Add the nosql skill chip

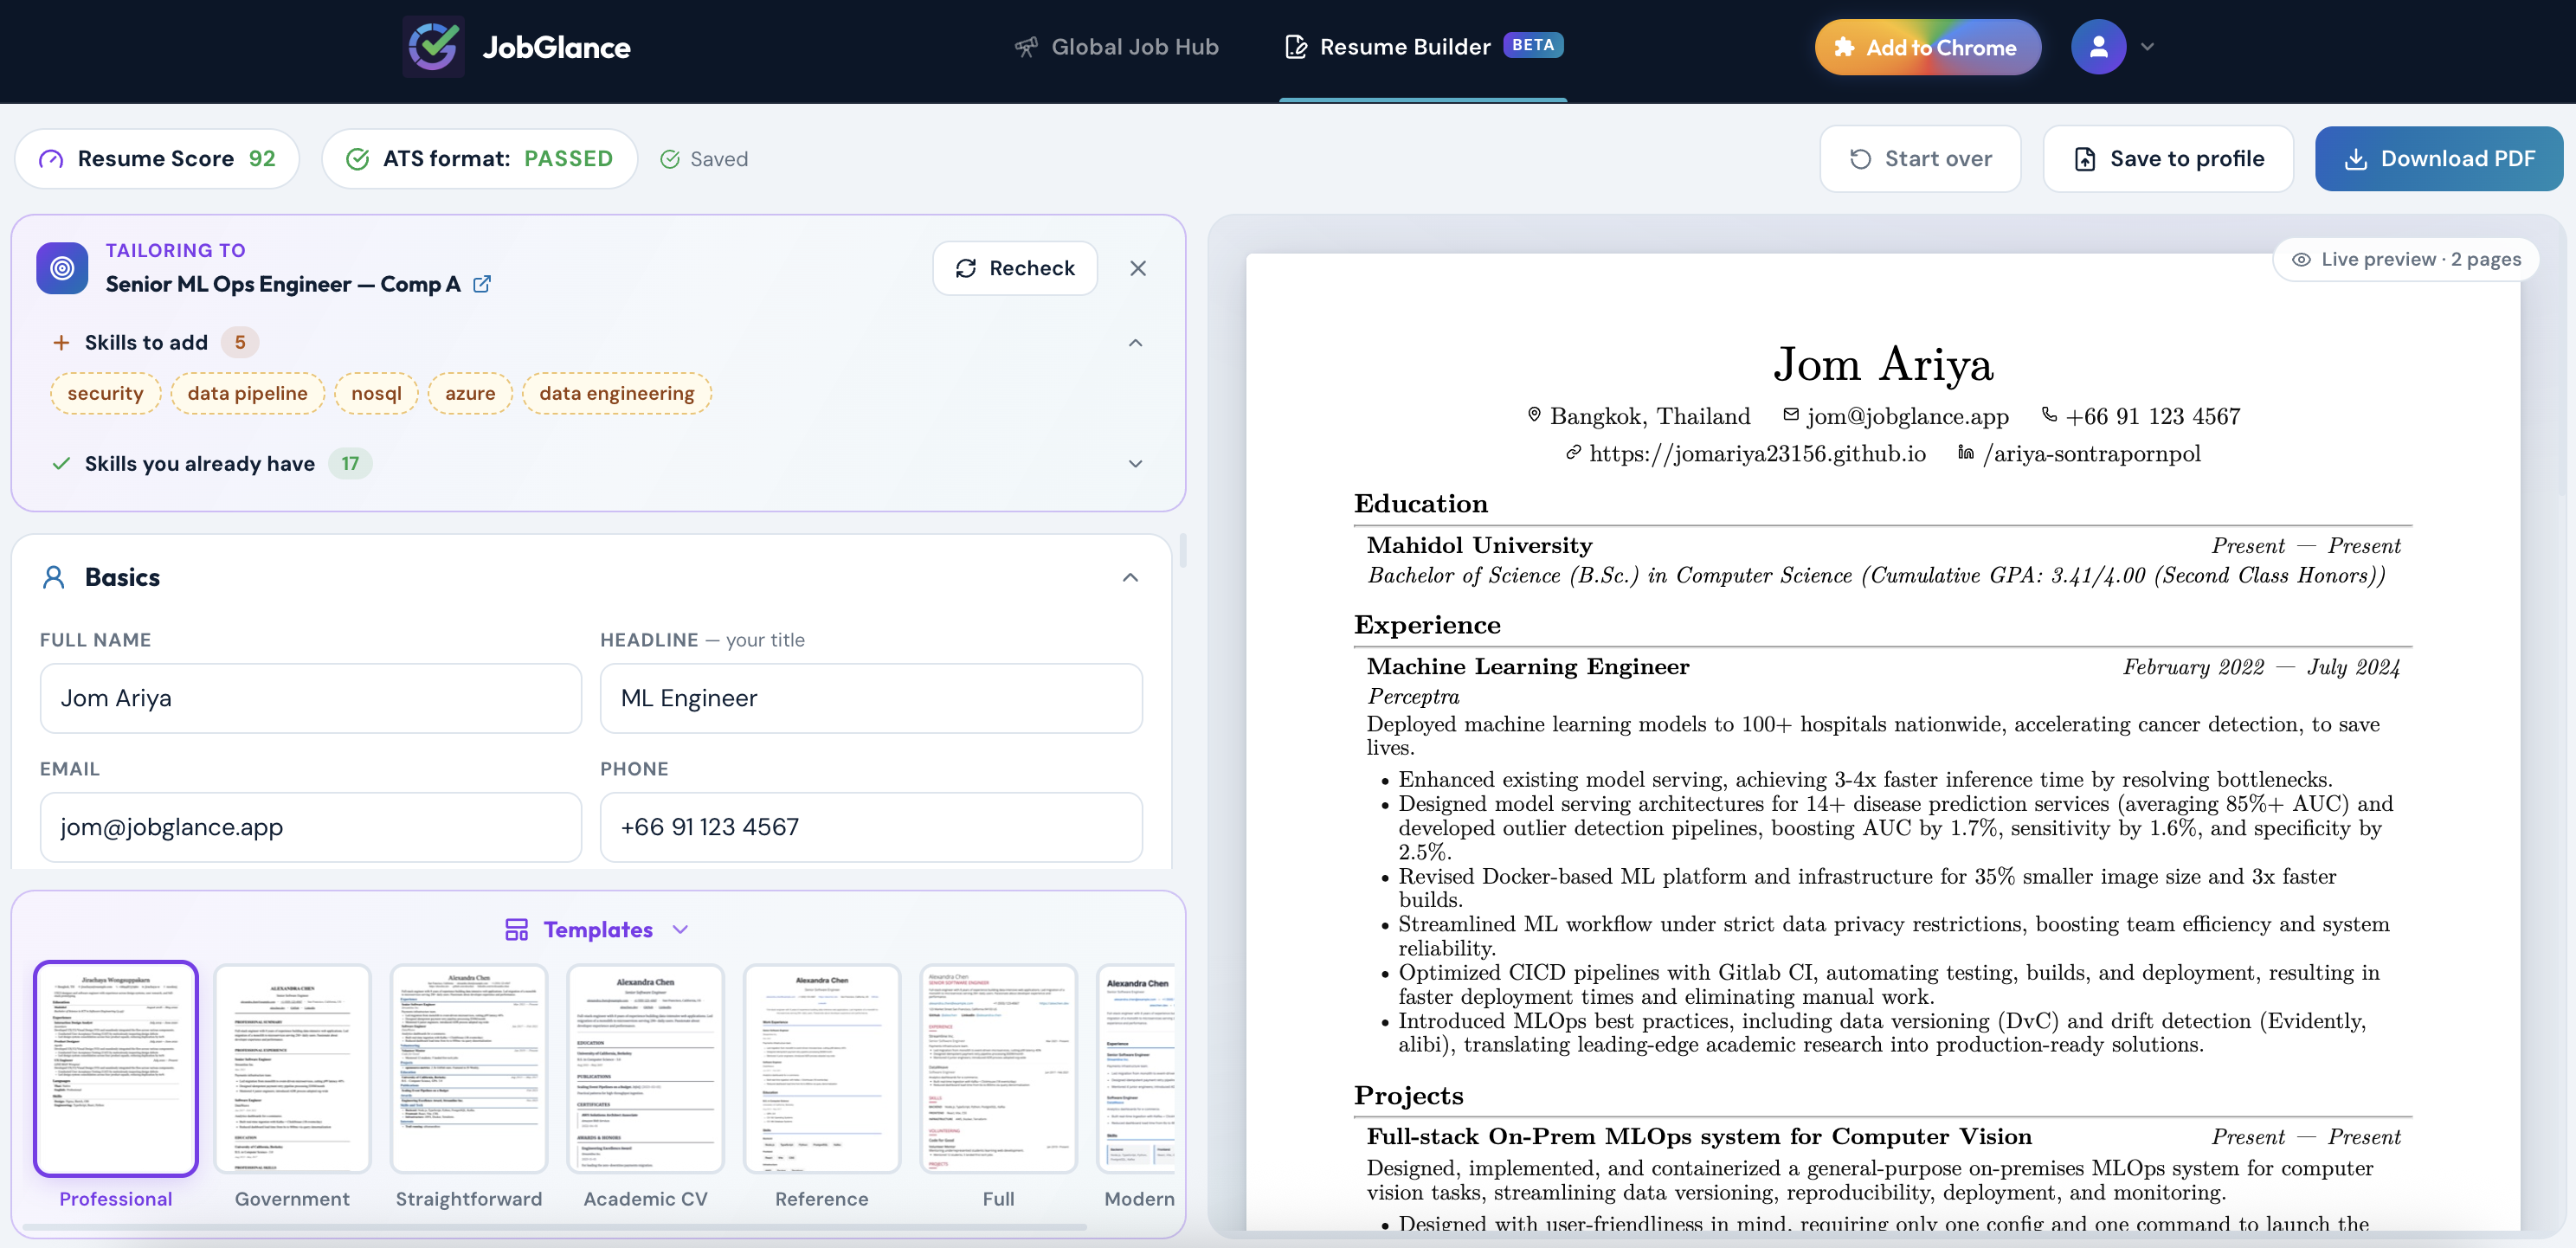click(376, 393)
